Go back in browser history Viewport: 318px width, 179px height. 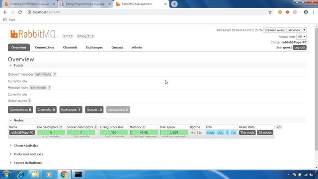[5, 12]
